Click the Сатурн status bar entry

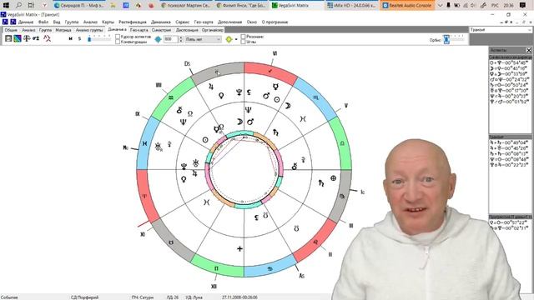coord(143,297)
